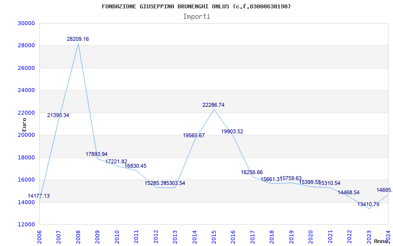
Task: Click y-axis tick 12000
Action: pos(26,225)
